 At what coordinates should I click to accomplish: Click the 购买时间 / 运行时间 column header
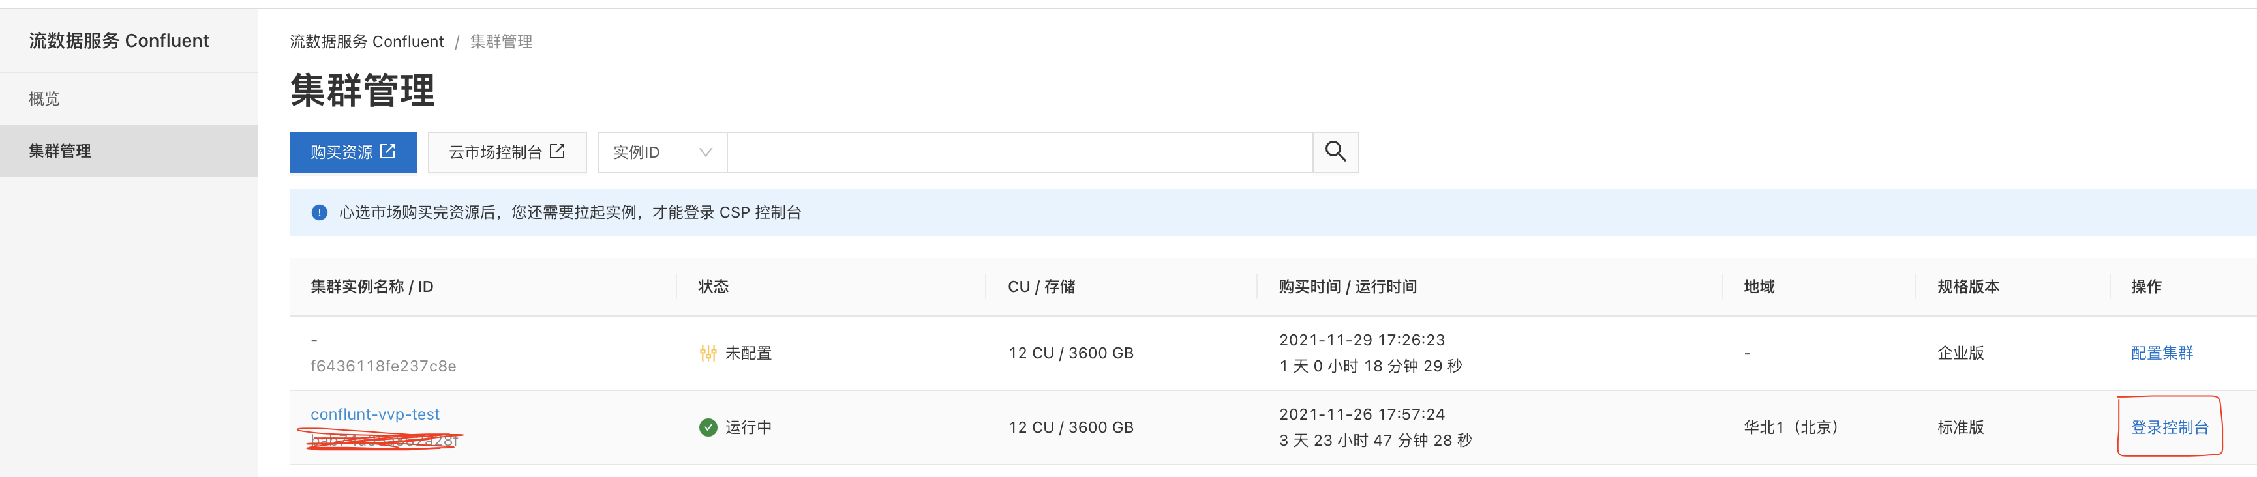[1346, 286]
